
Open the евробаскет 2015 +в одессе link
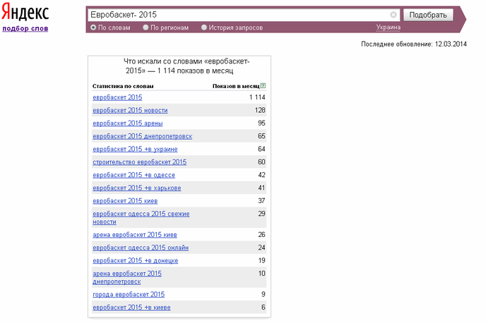[134, 175]
